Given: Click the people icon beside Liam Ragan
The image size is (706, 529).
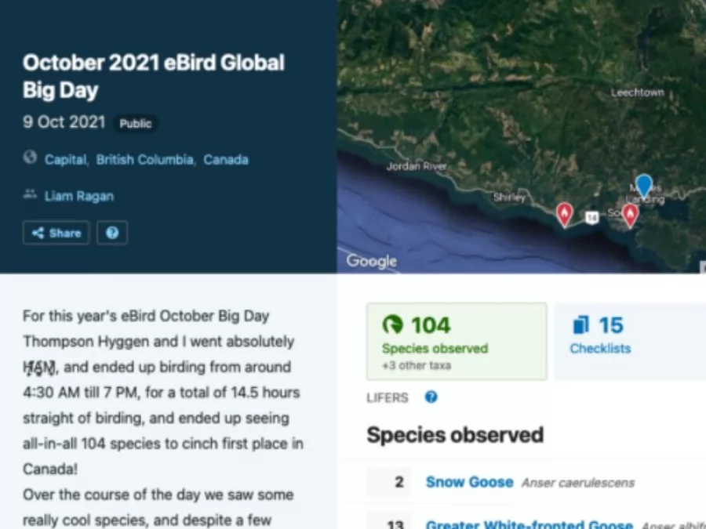Looking at the screenshot, I should tap(30, 194).
